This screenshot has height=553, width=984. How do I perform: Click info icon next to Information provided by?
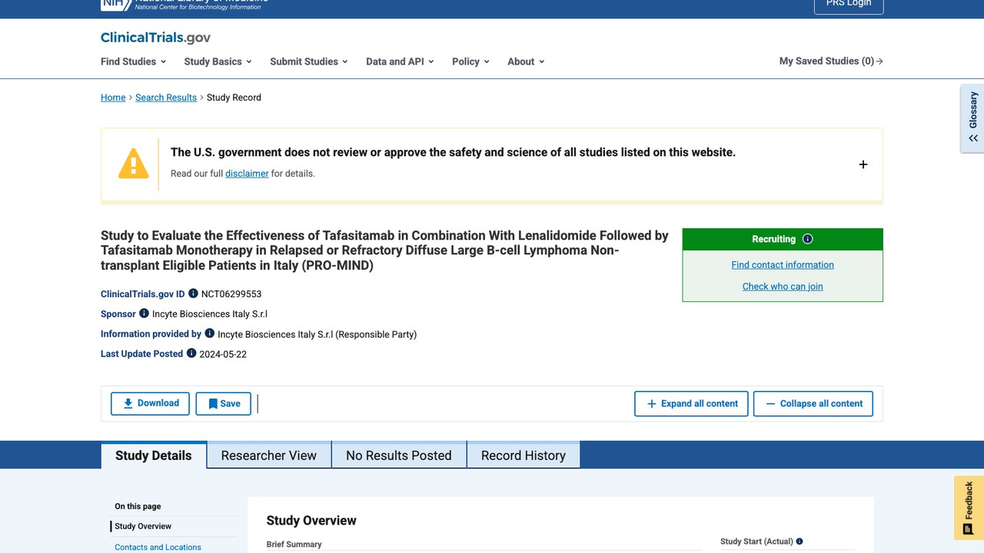[209, 333]
